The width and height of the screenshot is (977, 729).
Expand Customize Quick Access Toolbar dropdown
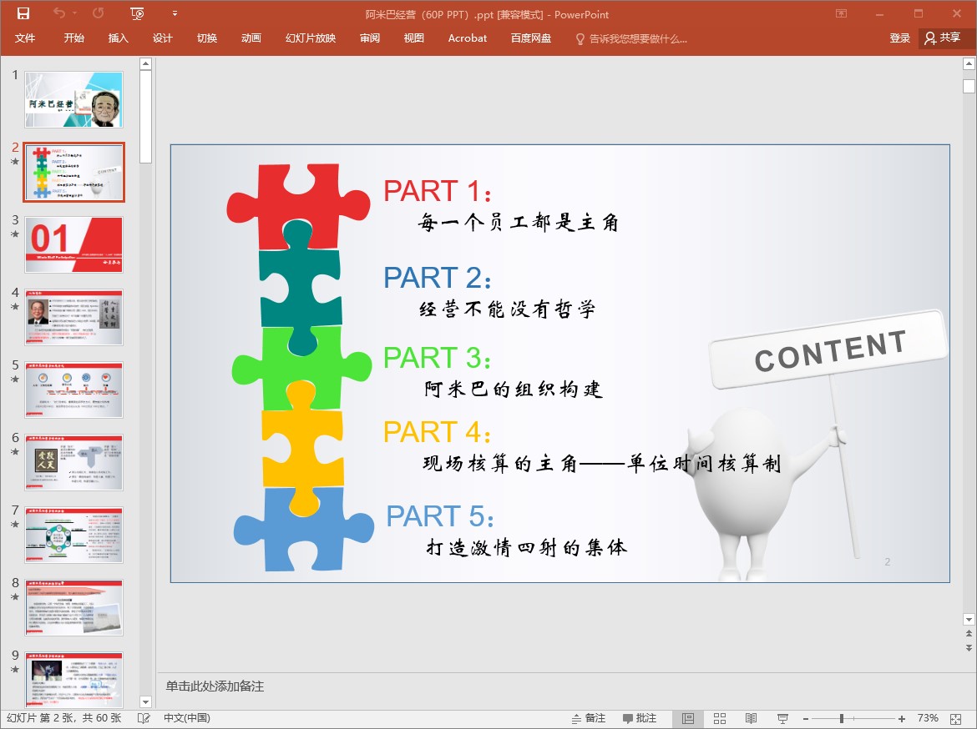[x=175, y=13]
